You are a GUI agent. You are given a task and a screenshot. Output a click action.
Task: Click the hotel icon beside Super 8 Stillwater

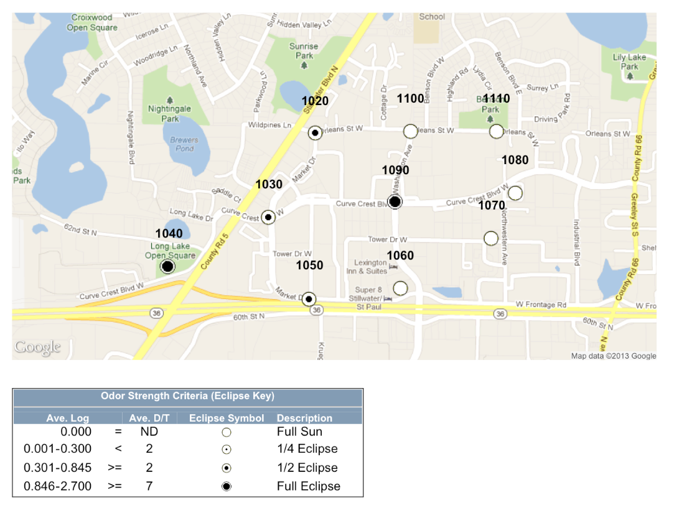388,298
